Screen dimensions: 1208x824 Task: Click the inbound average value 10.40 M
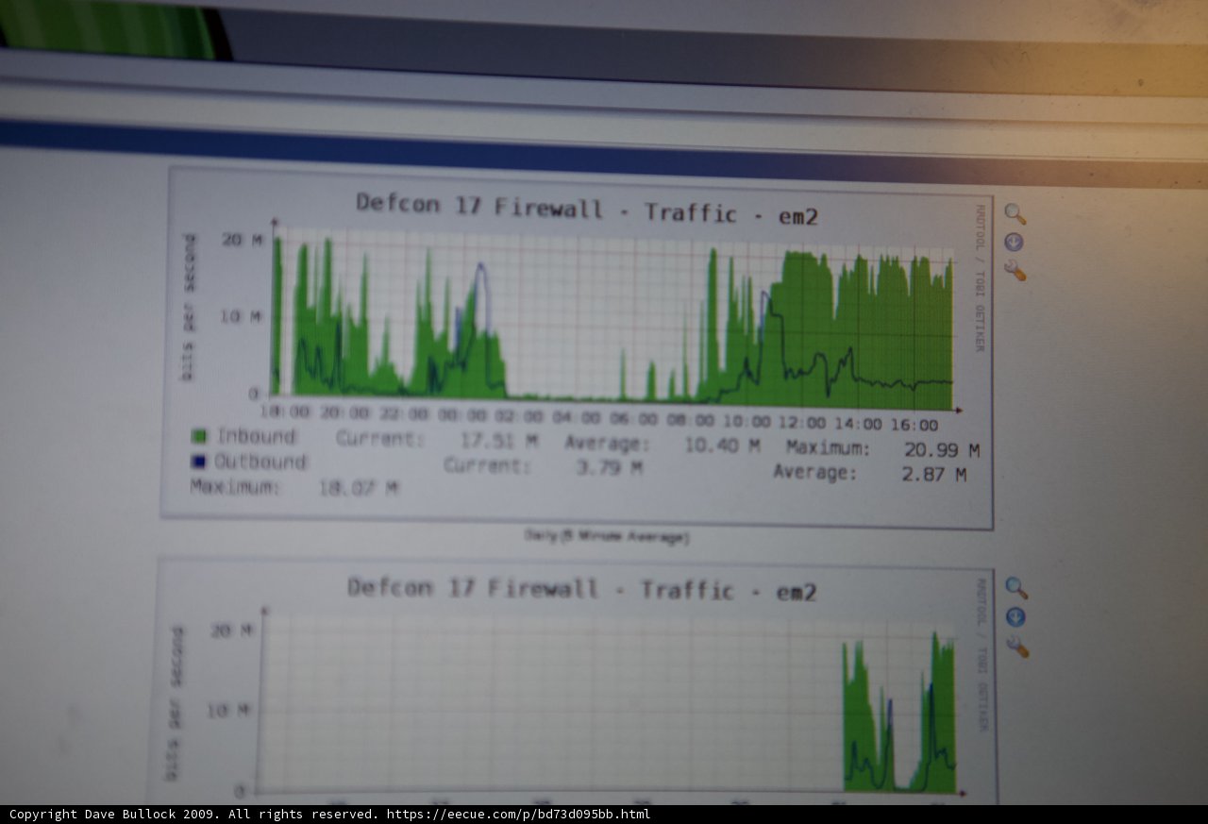pyautogui.click(x=722, y=445)
